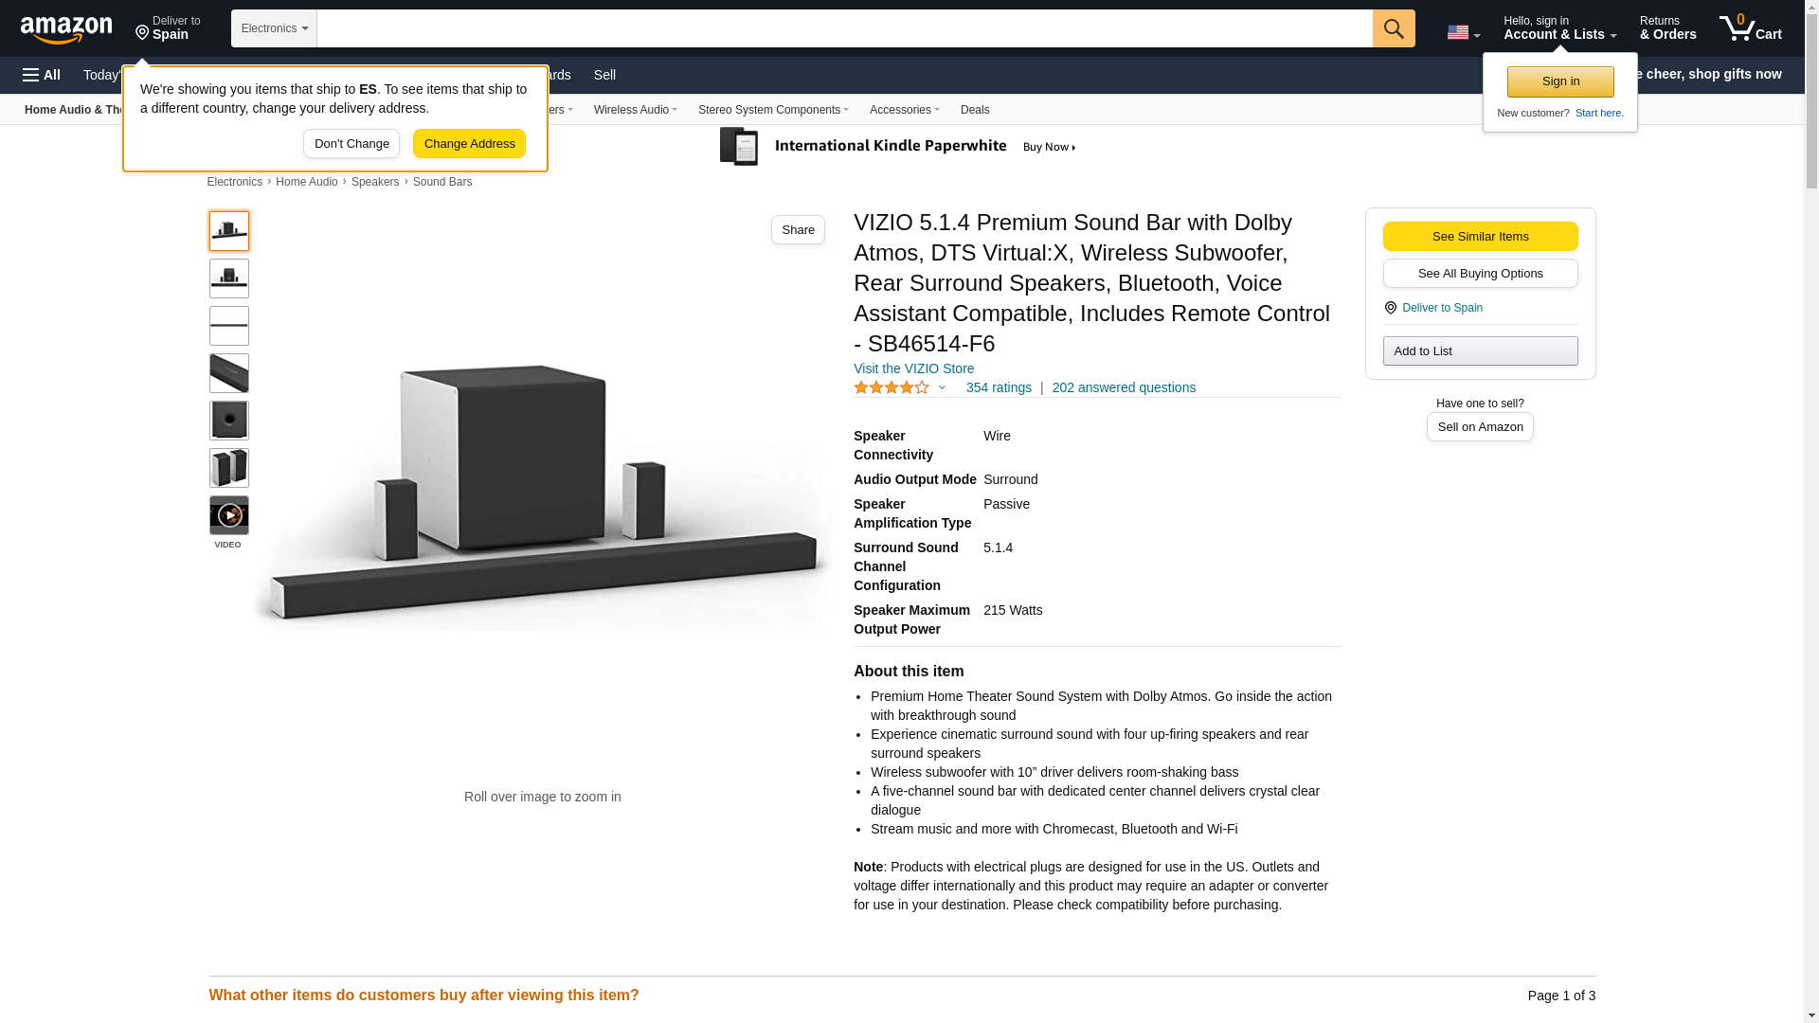
Task: Open the shopping cart
Action: coord(1750,28)
